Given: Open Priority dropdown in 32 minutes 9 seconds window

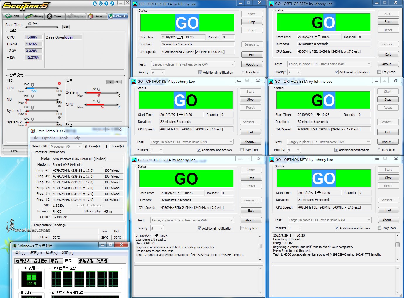Looking at the screenshot, I should coord(158,72).
